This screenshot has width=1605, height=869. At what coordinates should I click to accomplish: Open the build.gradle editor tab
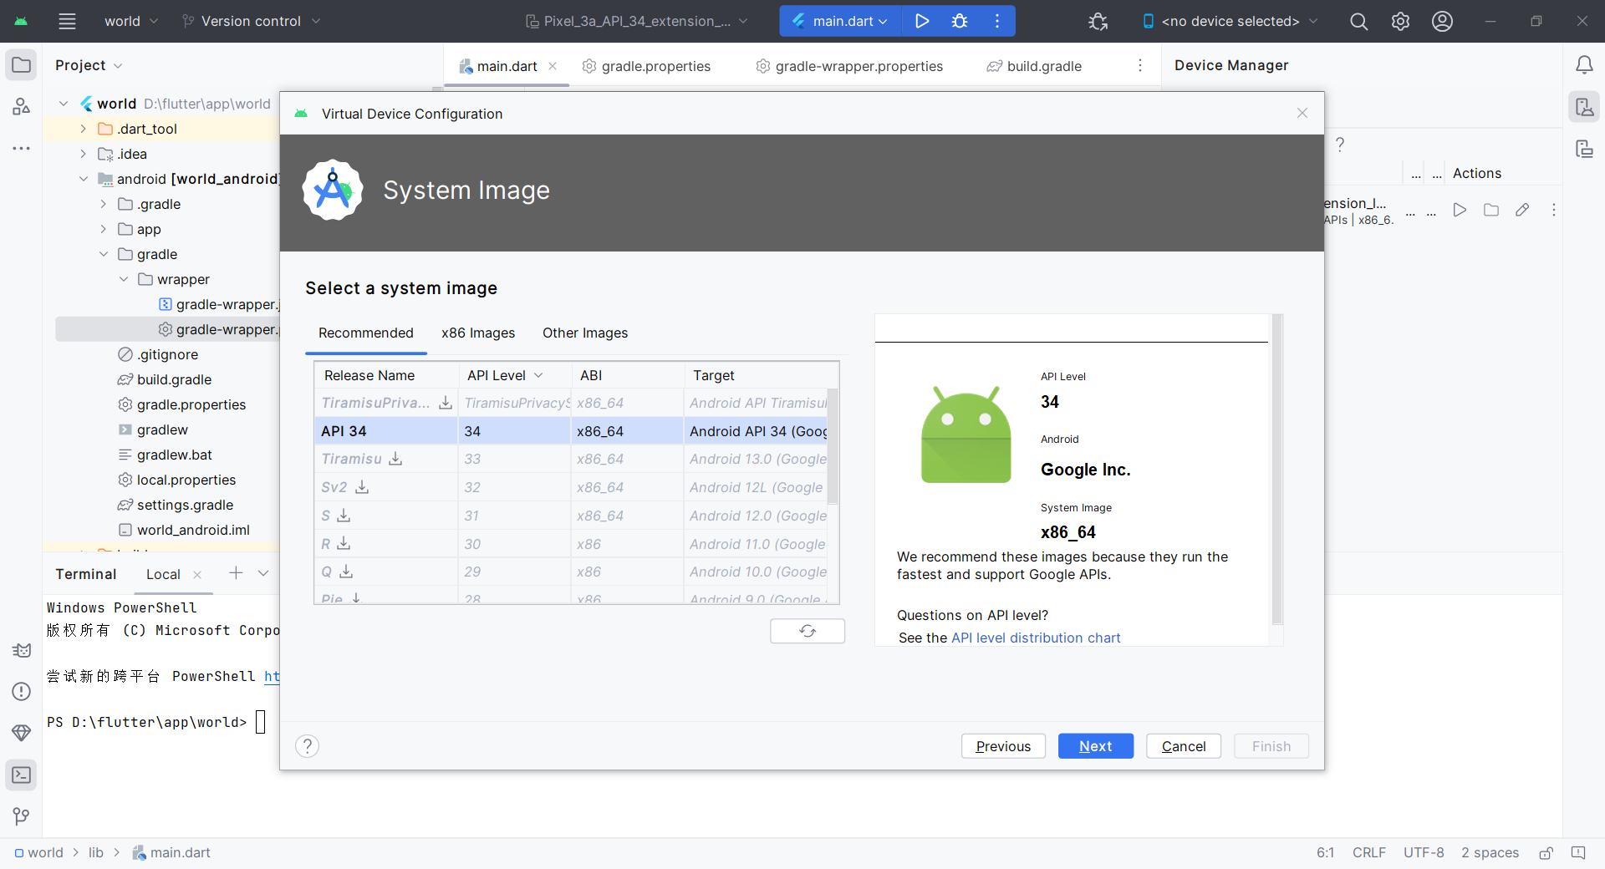pyautogui.click(x=1034, y=66)
